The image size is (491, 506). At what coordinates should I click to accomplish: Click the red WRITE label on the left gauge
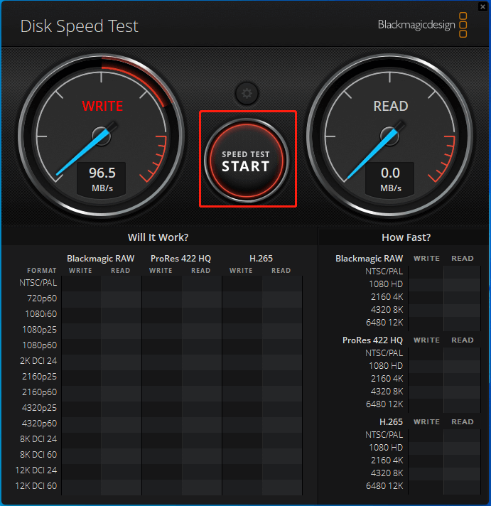pyautogui.click(x=102, y=106)
